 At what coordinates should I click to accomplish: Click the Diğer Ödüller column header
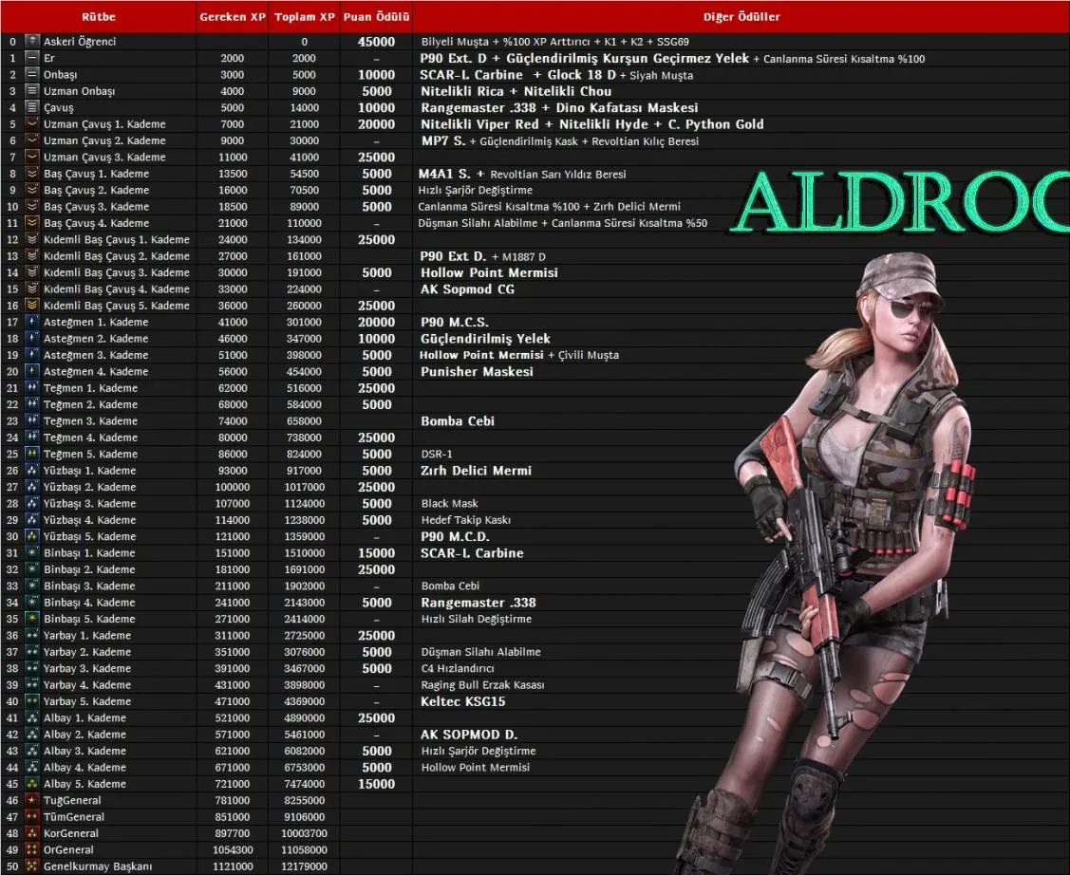point(741,17)
